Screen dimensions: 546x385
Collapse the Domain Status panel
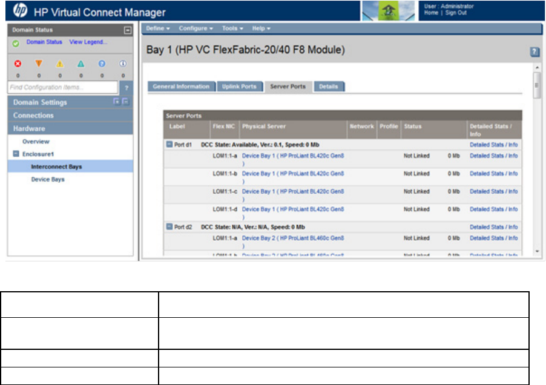128,30
